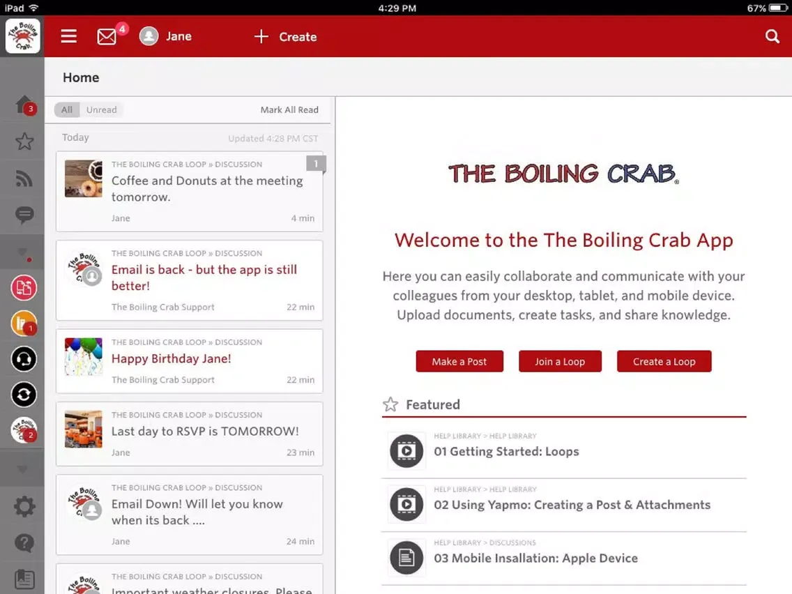Switch to the Unread filter
Screen dimensions: 792x594
pyautogui.click(x=101, y=109)
